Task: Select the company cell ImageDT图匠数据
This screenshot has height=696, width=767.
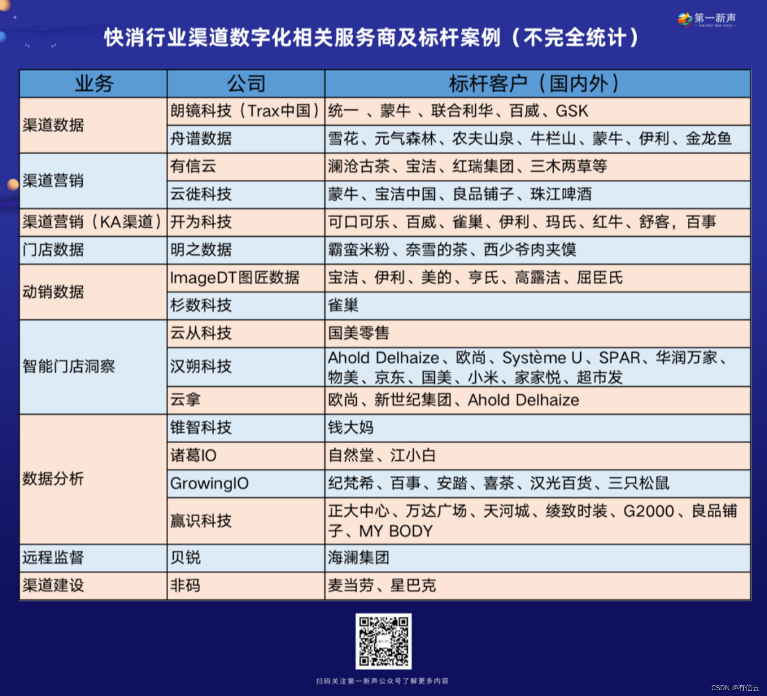Action: [246, 278]
